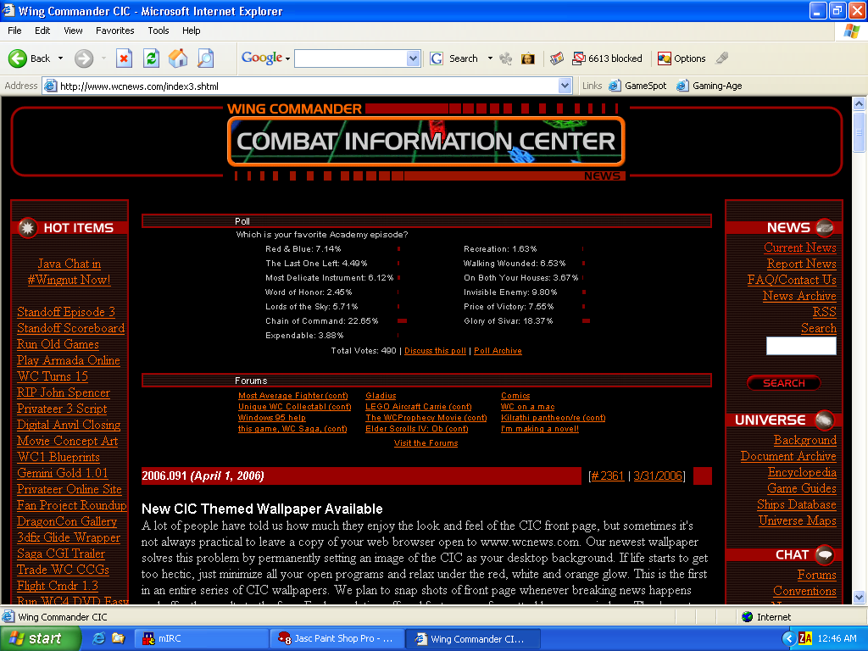Open the Tools menu
This screenshot has height=651, width=868.
click(x=159, y=31)
